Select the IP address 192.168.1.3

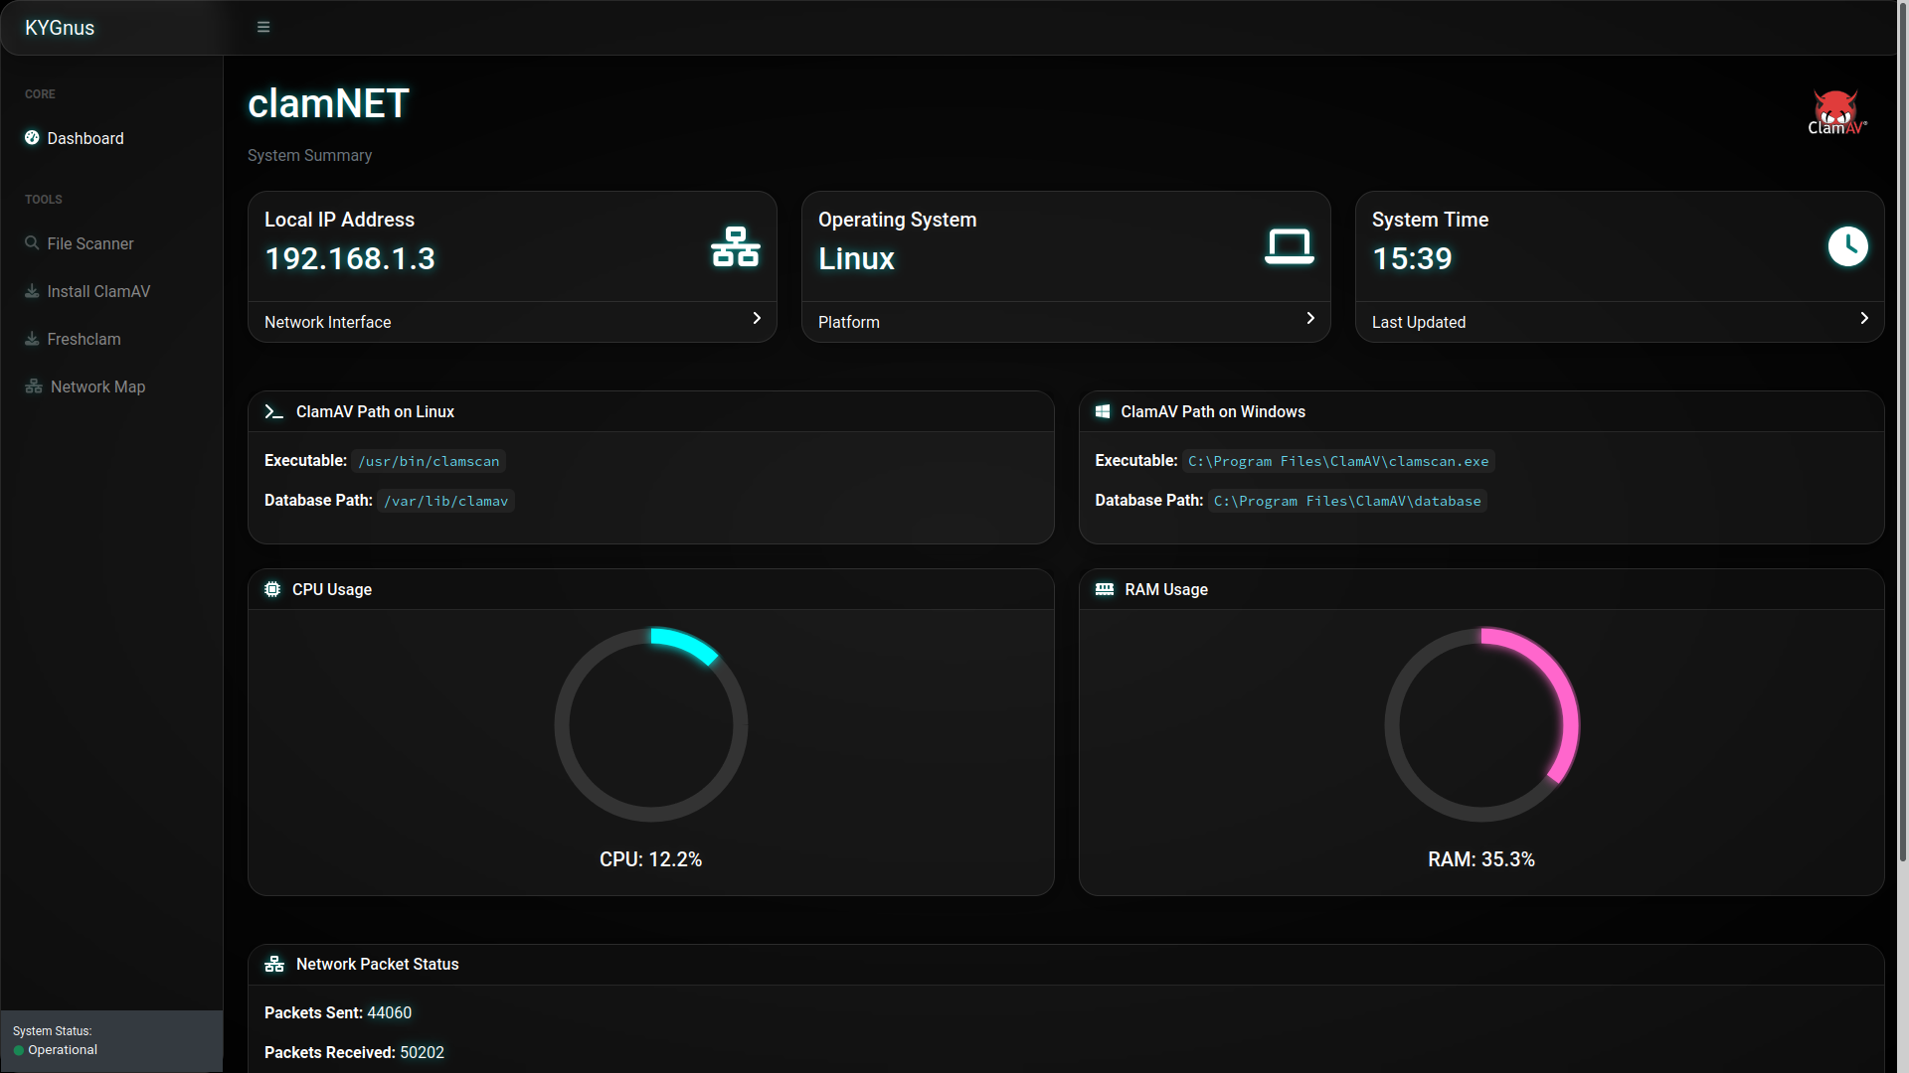point(350,258)
